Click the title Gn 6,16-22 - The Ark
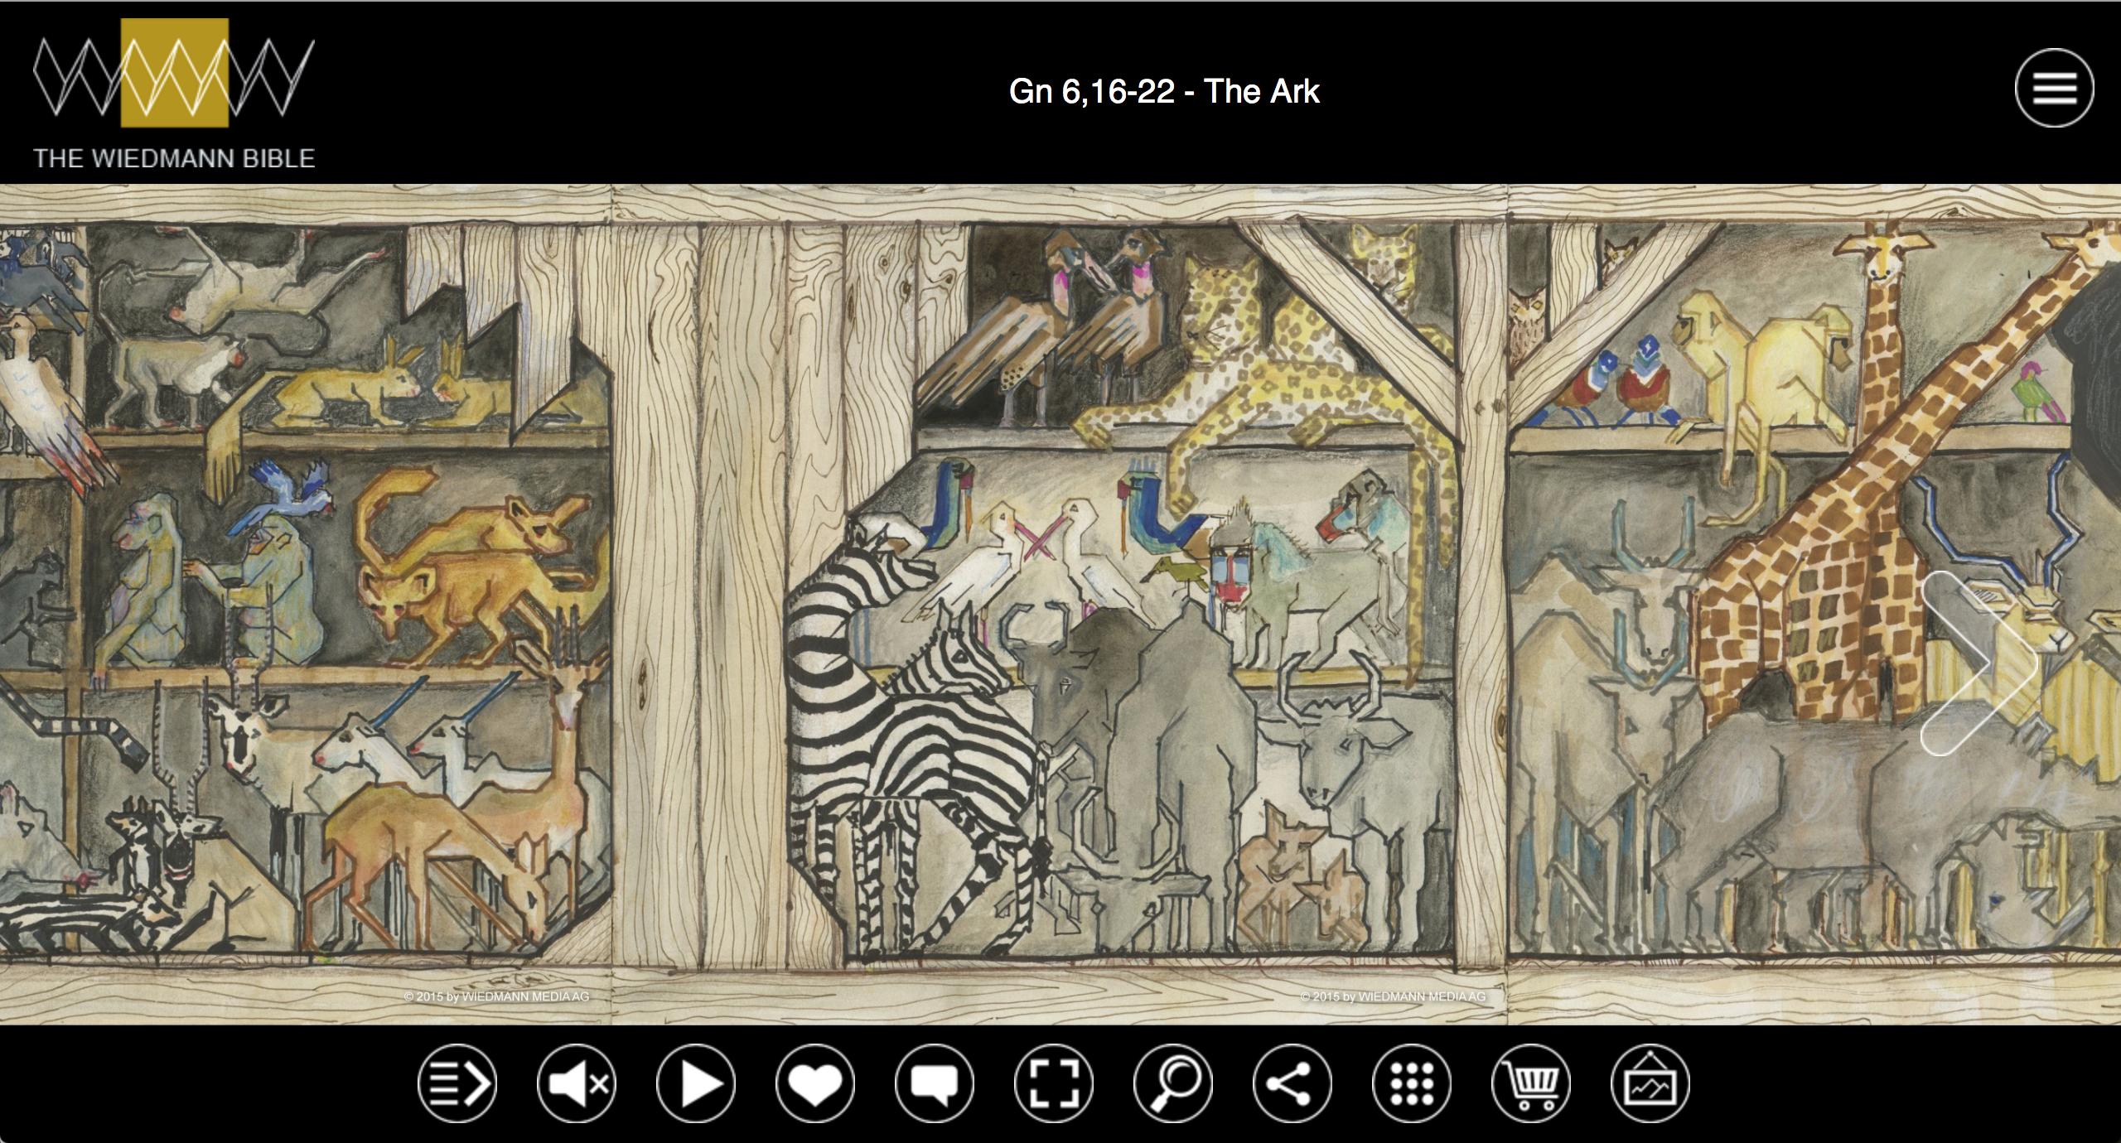This screenshot has height=1143, width=2121. (1164, 91)
